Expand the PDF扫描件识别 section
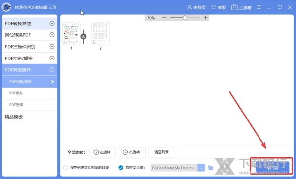This screenshot has width=296, height=179. tap(30, 47)
